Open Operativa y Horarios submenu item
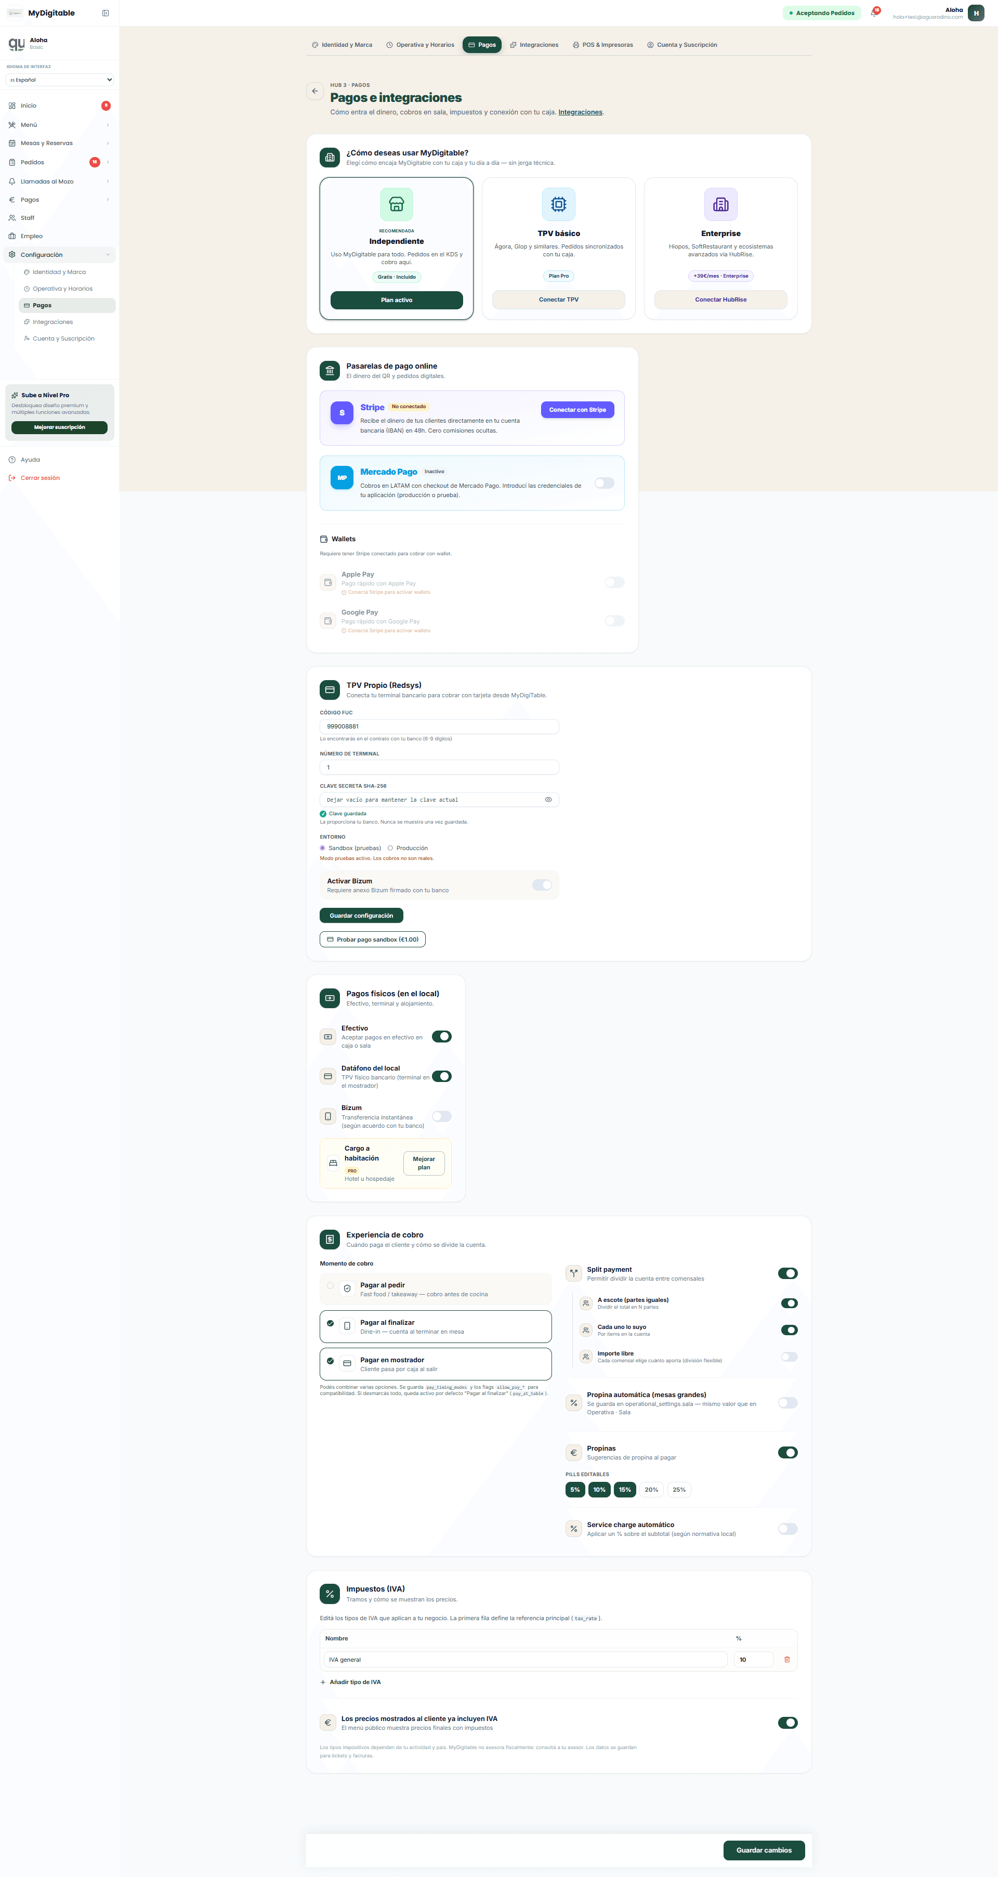The image size is (998, 1877). [67, 289]
